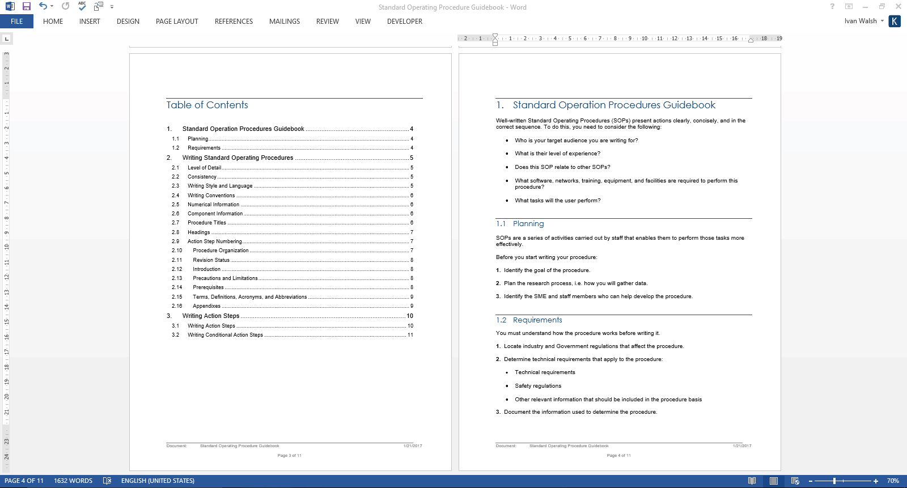Click 'Prerequisites' TOC entry
The height and width of the screenshot is (488, 907).
pyautogui.click(x=208, y=287)
